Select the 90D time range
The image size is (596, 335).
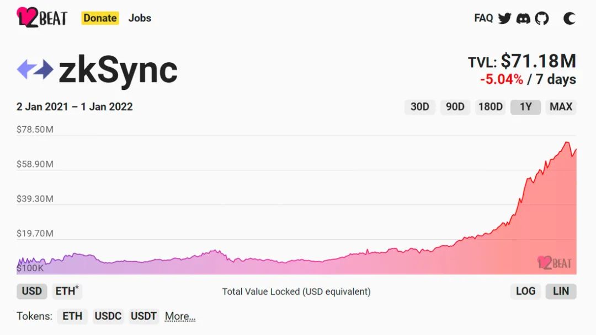pos(455,107)
